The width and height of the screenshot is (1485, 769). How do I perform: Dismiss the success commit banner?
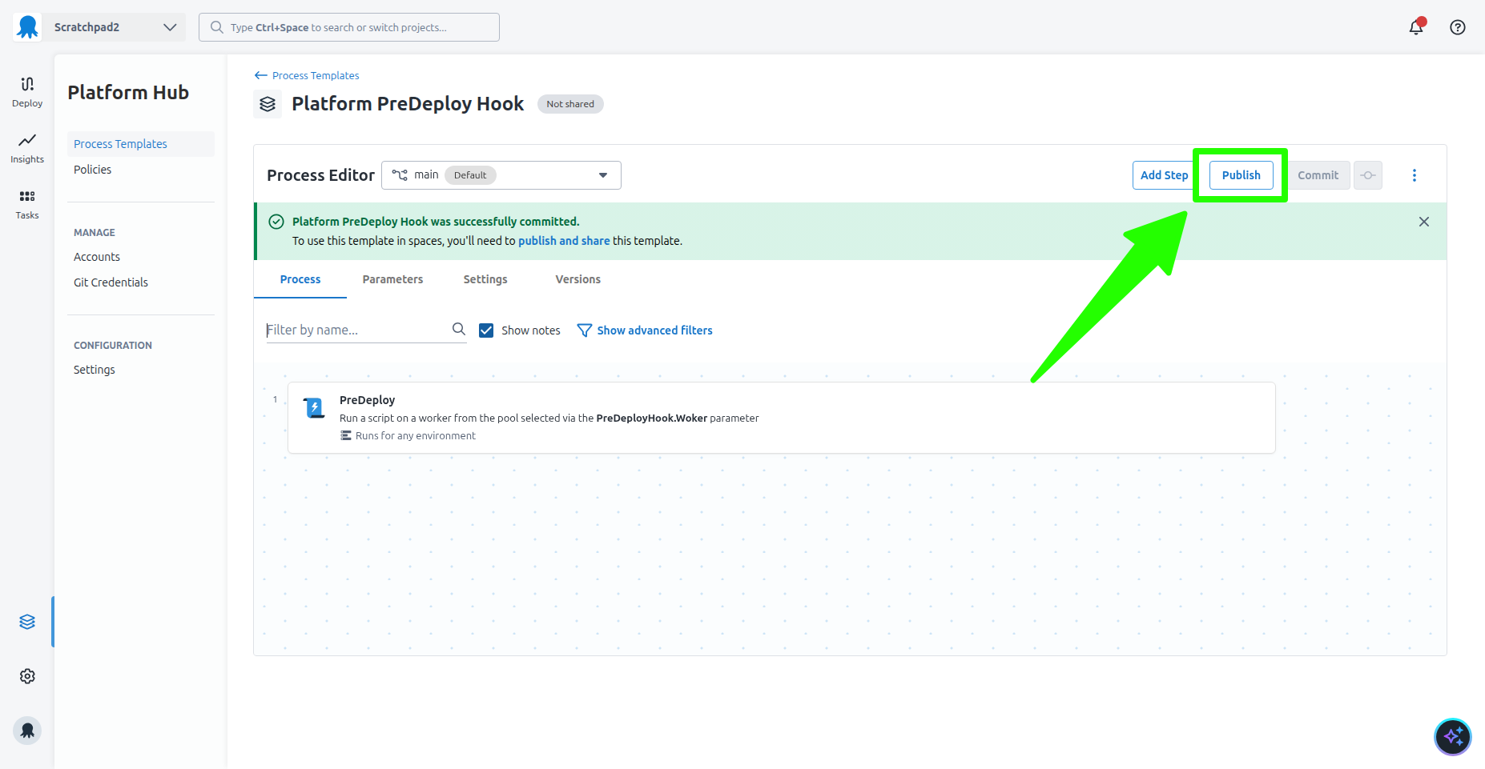tap(1423, 222)
